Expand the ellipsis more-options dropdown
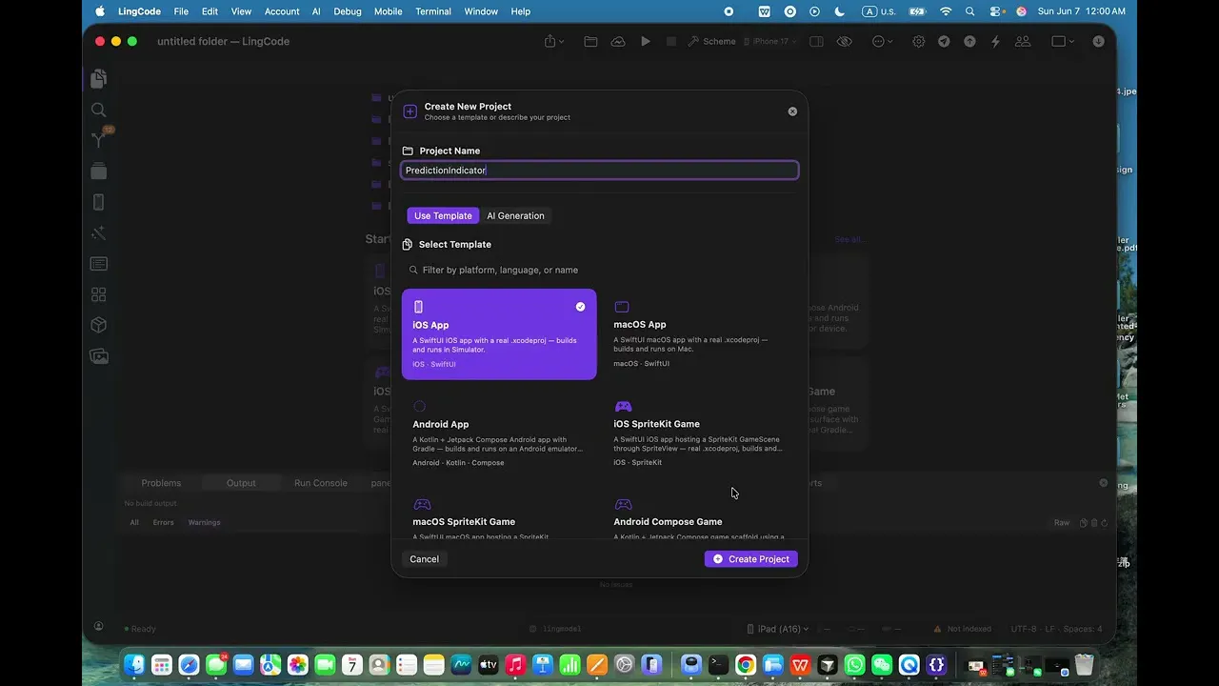The image size is (1219, 686). tap(882, 41)
